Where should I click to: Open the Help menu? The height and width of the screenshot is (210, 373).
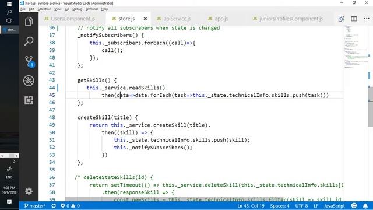tap(104, 9)
